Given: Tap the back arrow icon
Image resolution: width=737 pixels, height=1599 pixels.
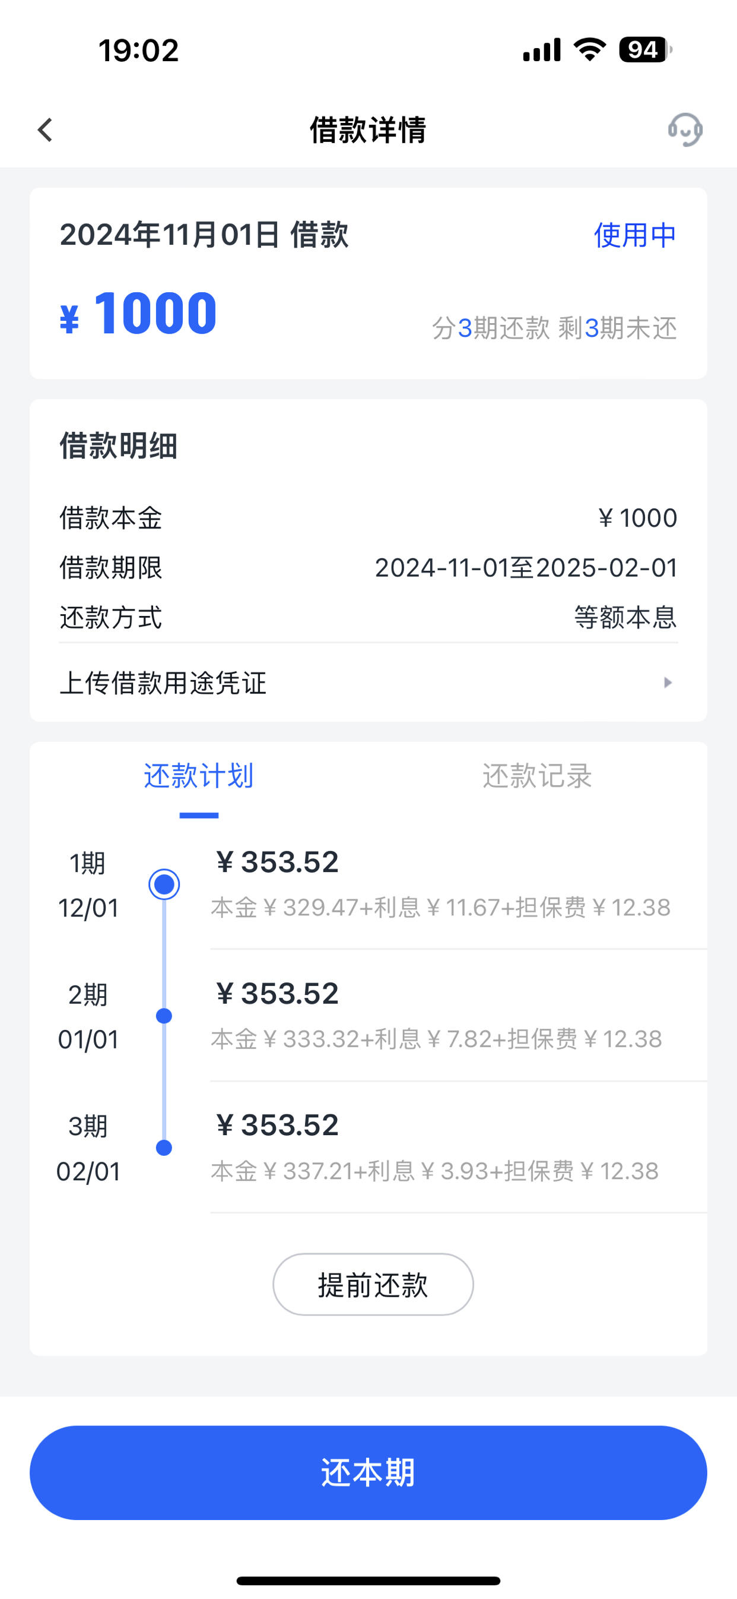Looking at the screenshot, I should 45,129.
